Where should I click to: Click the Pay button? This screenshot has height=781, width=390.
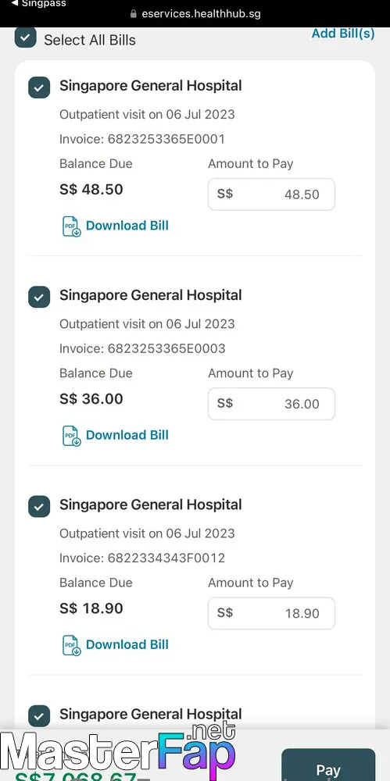(x=328, y=765)
